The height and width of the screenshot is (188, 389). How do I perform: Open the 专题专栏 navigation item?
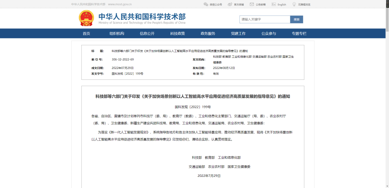coord(299,34)
